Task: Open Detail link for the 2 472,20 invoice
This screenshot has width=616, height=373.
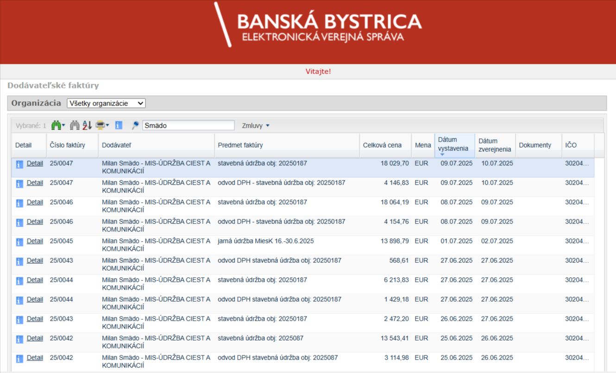Action: [35, 319]
